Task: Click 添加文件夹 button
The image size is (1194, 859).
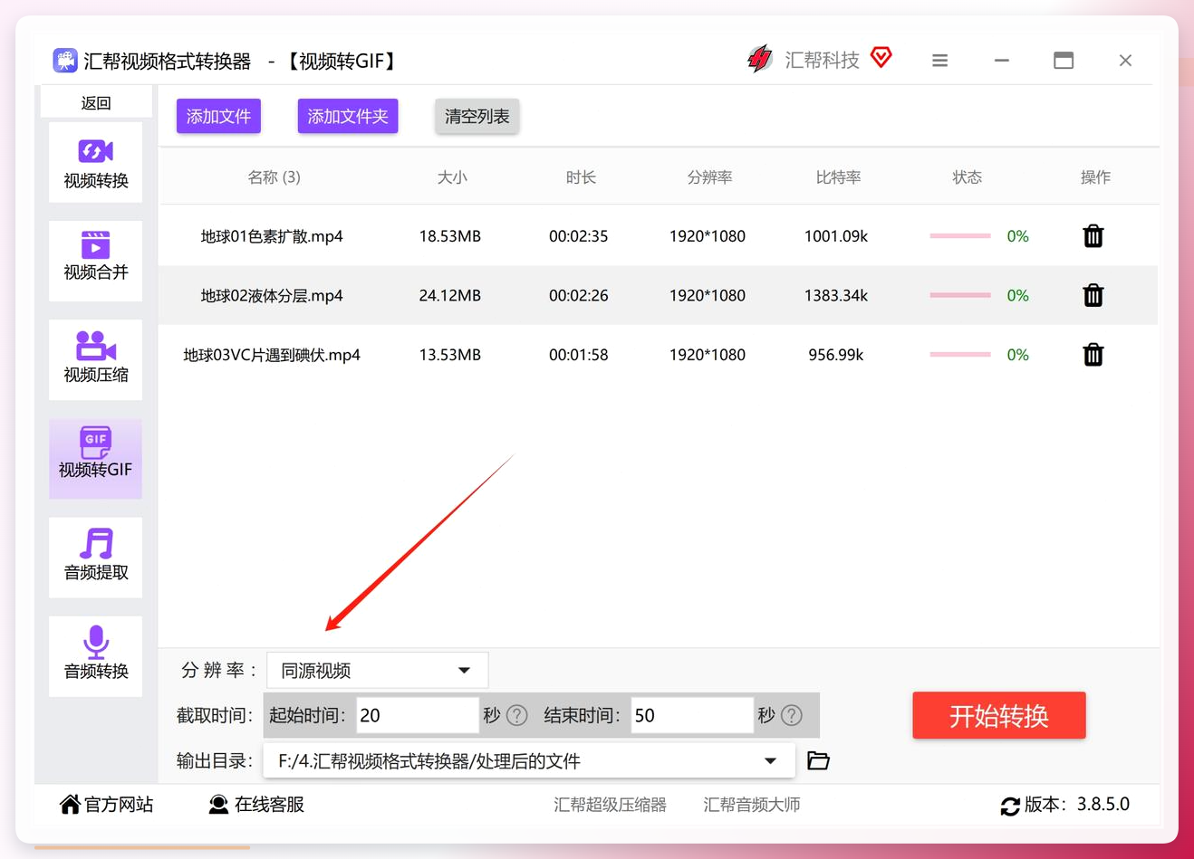Action: click(x=348, y=116)
